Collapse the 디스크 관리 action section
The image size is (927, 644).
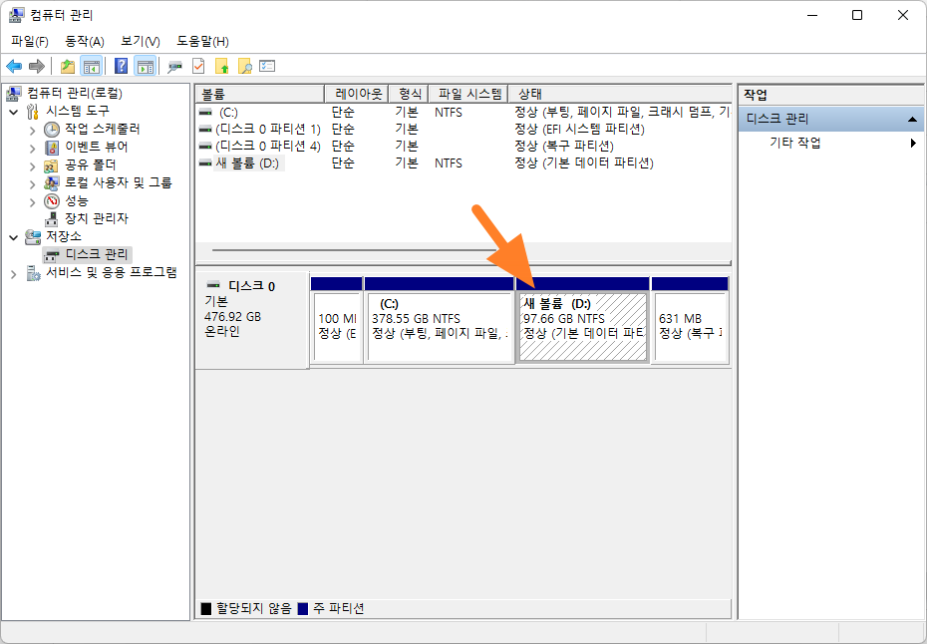pyautogui.click(x=912, y=120)
